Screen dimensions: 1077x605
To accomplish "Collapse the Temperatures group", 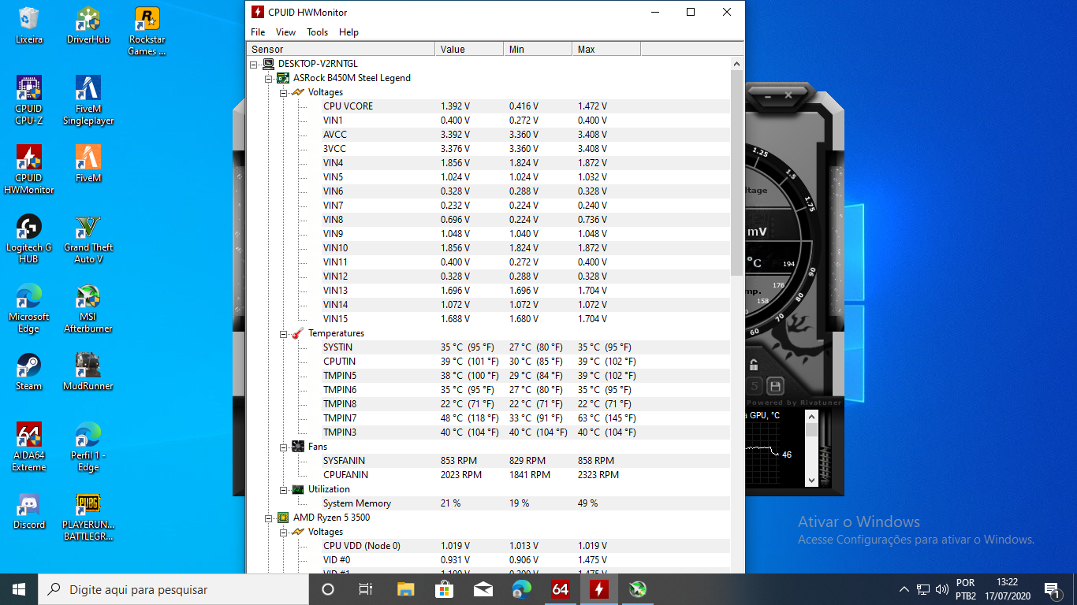I will coord(284,333).
